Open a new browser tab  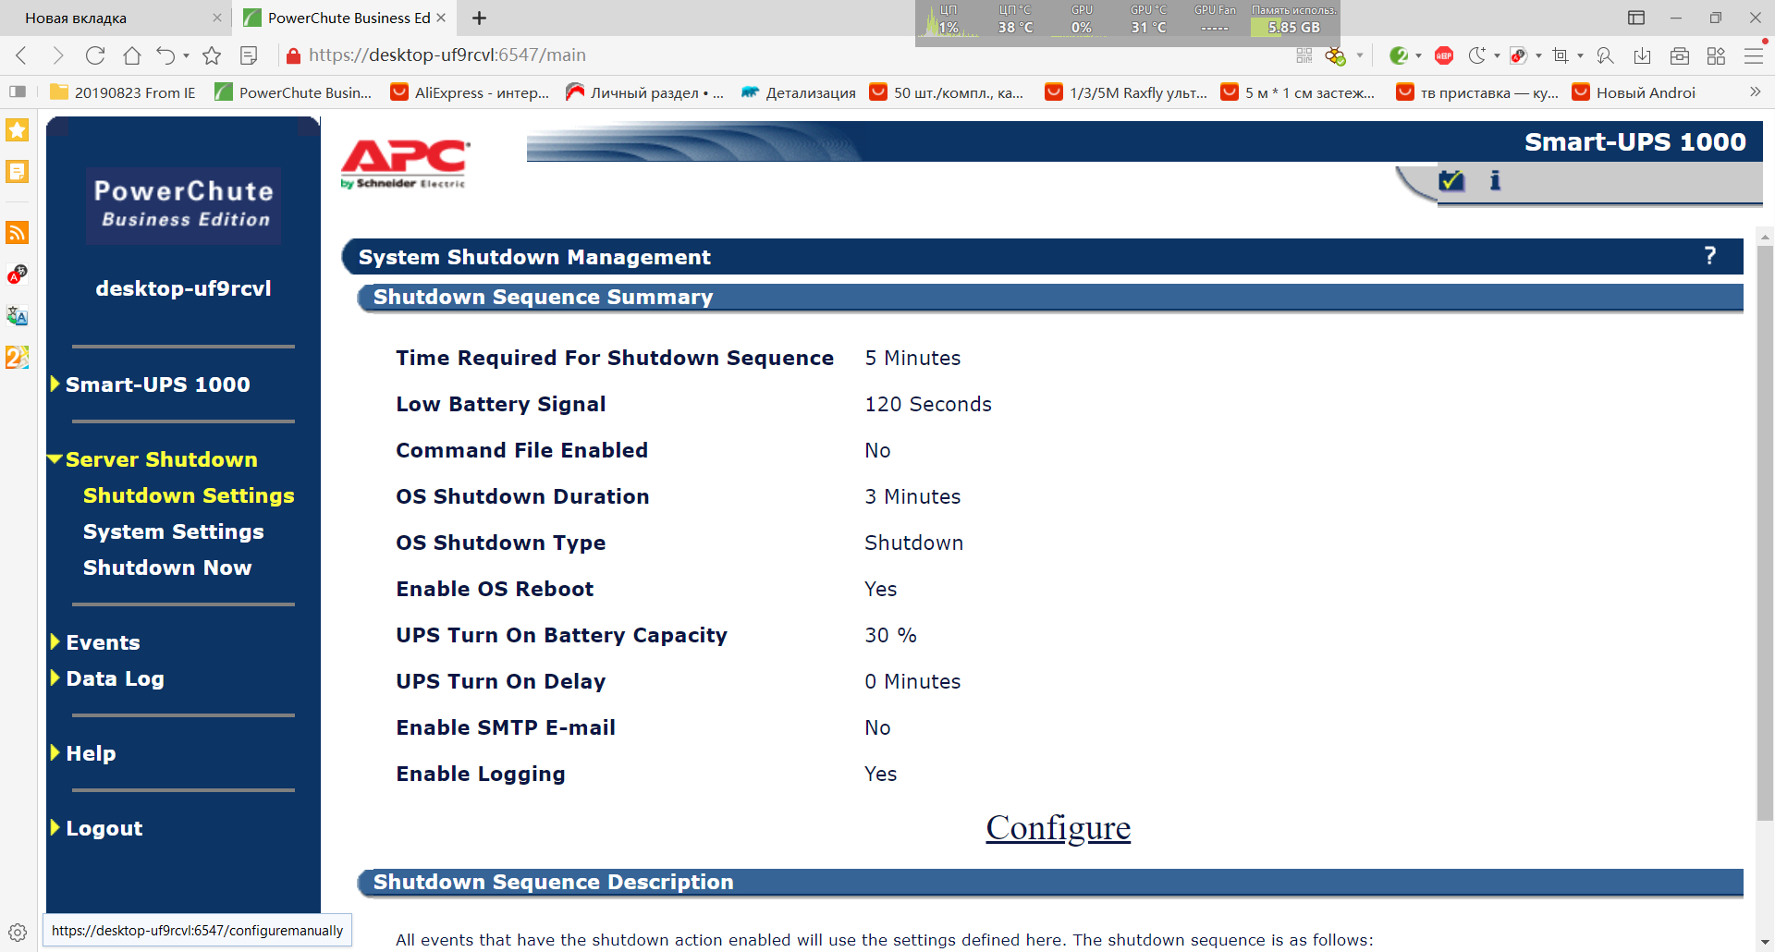click(x=479, y=18)
